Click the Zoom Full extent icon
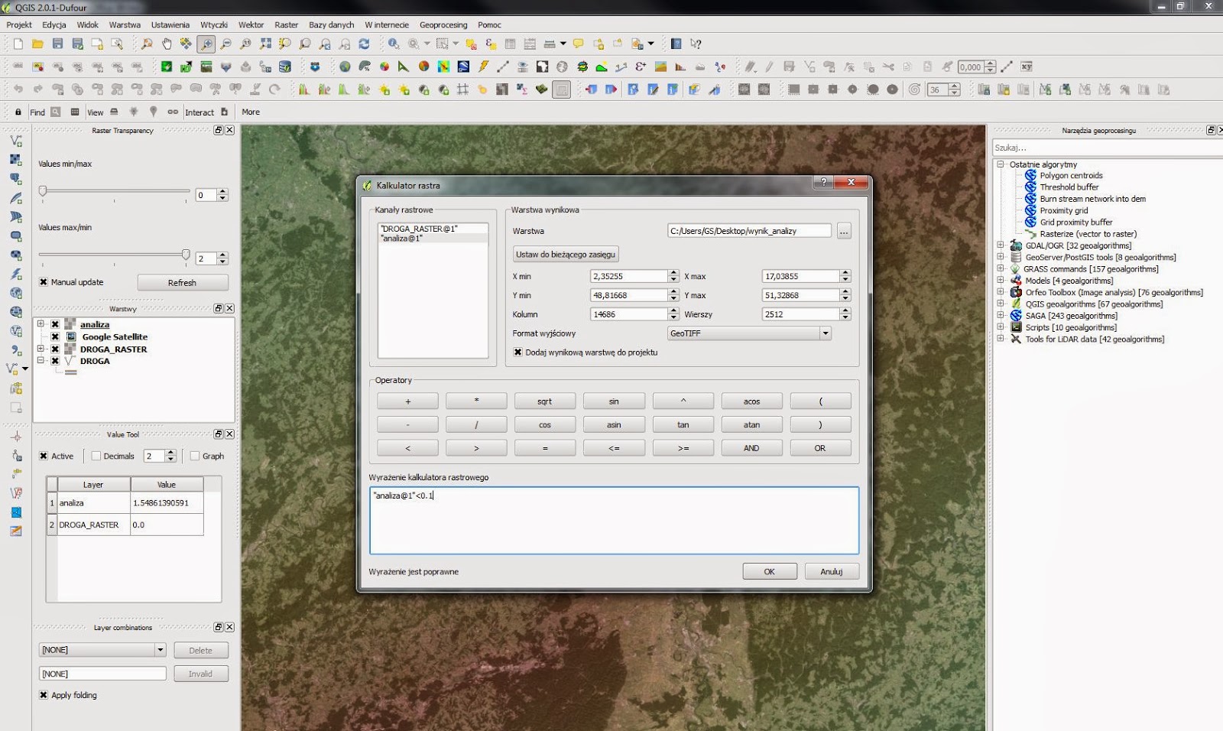Image resolution: width=1223 pixels, height=731 pixels. [265, 44]
